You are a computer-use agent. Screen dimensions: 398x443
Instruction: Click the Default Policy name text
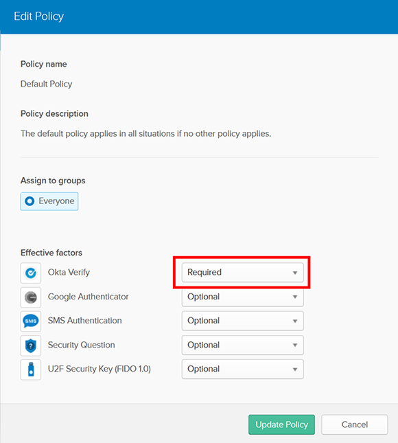click(46, 84)
